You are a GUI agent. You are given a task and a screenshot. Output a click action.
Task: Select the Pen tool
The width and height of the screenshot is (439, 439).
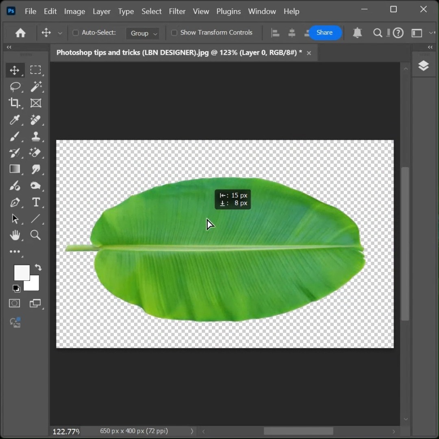pyautogui.click(x=15, y=202)
